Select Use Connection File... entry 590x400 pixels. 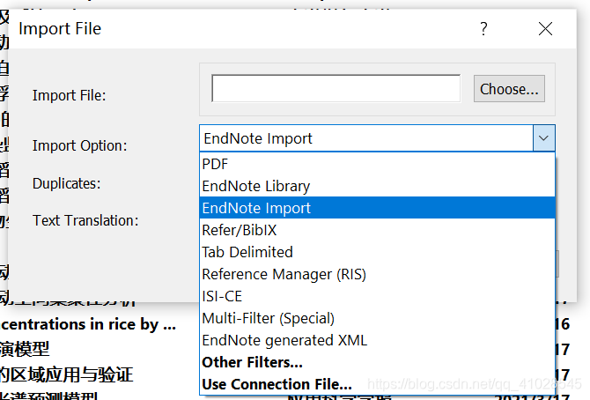click(x=377, y=384)
